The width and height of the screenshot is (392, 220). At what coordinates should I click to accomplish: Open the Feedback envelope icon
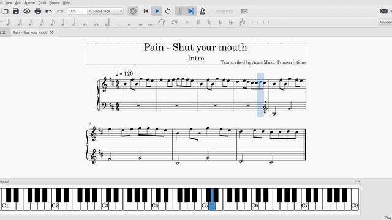(384, 11)
